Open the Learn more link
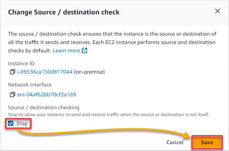 (x=66, y=50)
